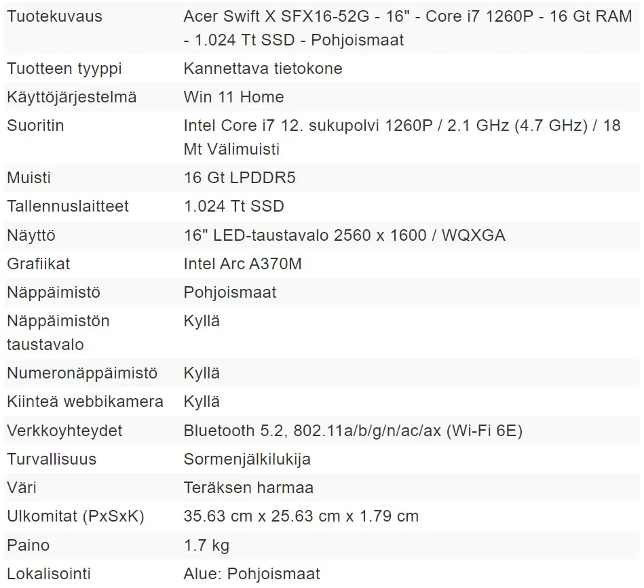The width and height of the screenshot is (644, 588).
Task: Select the Intel Arc A370M graphics value
Action: (242, 264)
